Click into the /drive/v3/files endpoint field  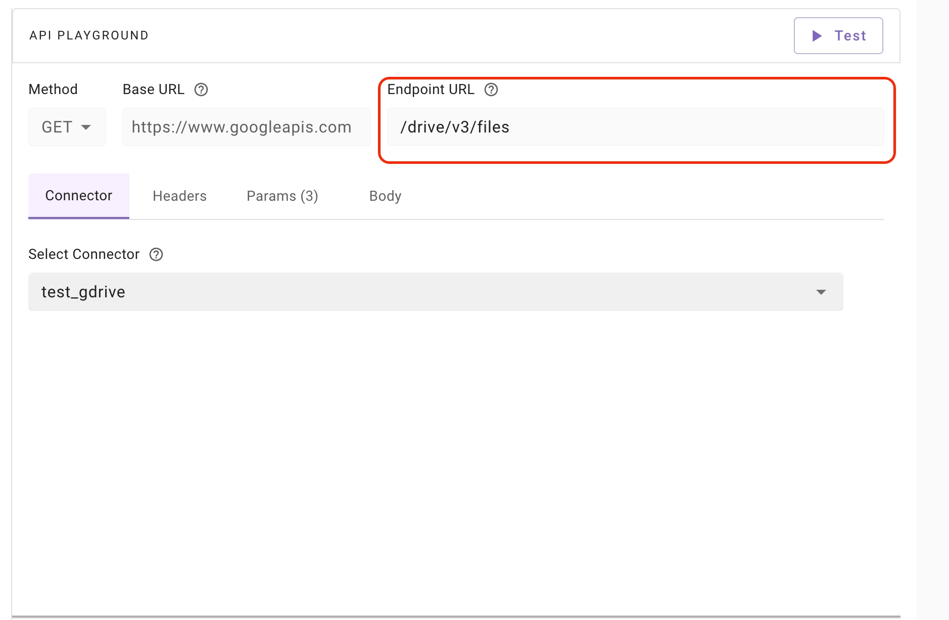pyautogui.click(x=635, y=127)
